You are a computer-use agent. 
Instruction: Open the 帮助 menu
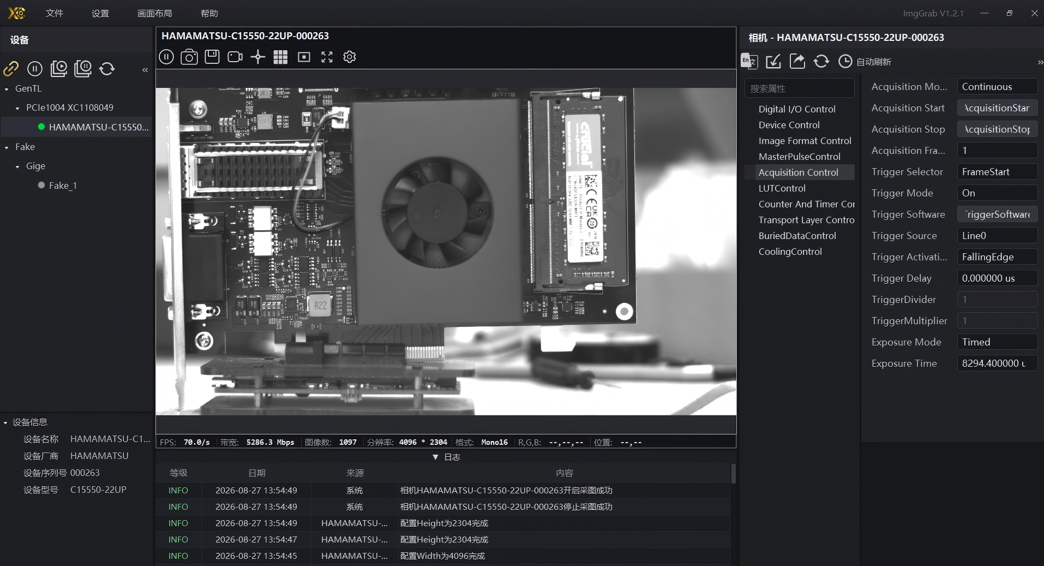click(209, 13)
